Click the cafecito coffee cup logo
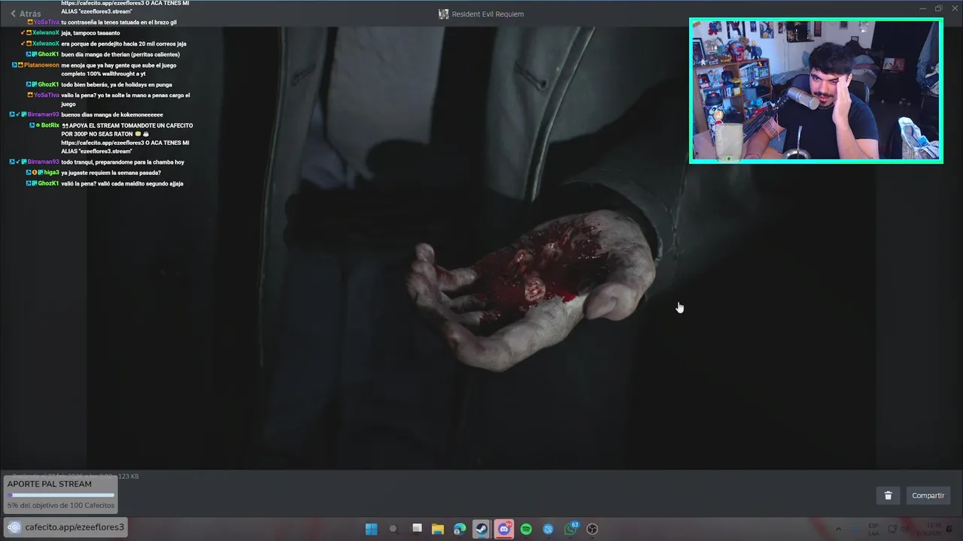Image resolution: width=963 pixels, height=541 pixels. (14, 527)
